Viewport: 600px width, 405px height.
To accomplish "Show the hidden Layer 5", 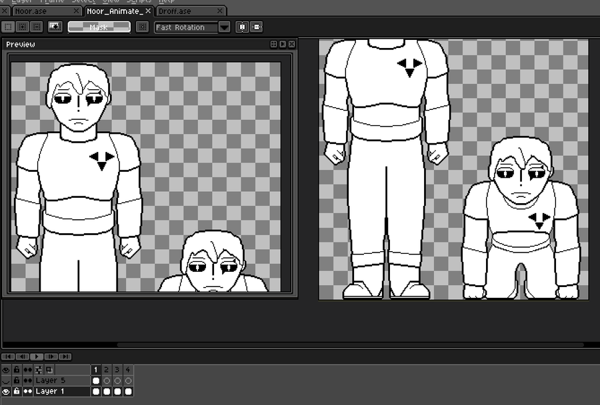I will click(x=6, y=380).
